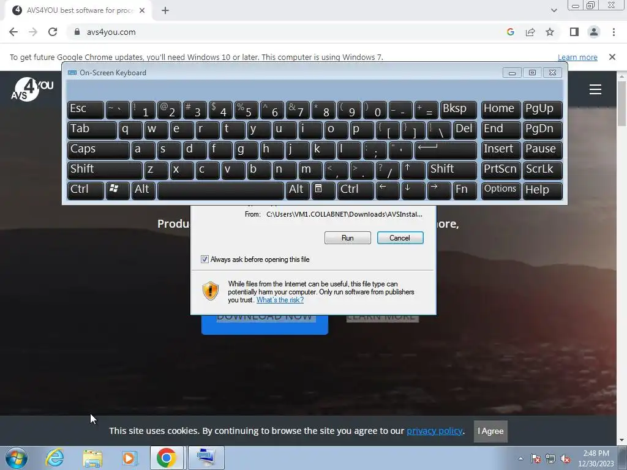The height and width of the screenshot is (470, 627).
Task: Click the muted volume tray icon
Action: coord(565,458)
